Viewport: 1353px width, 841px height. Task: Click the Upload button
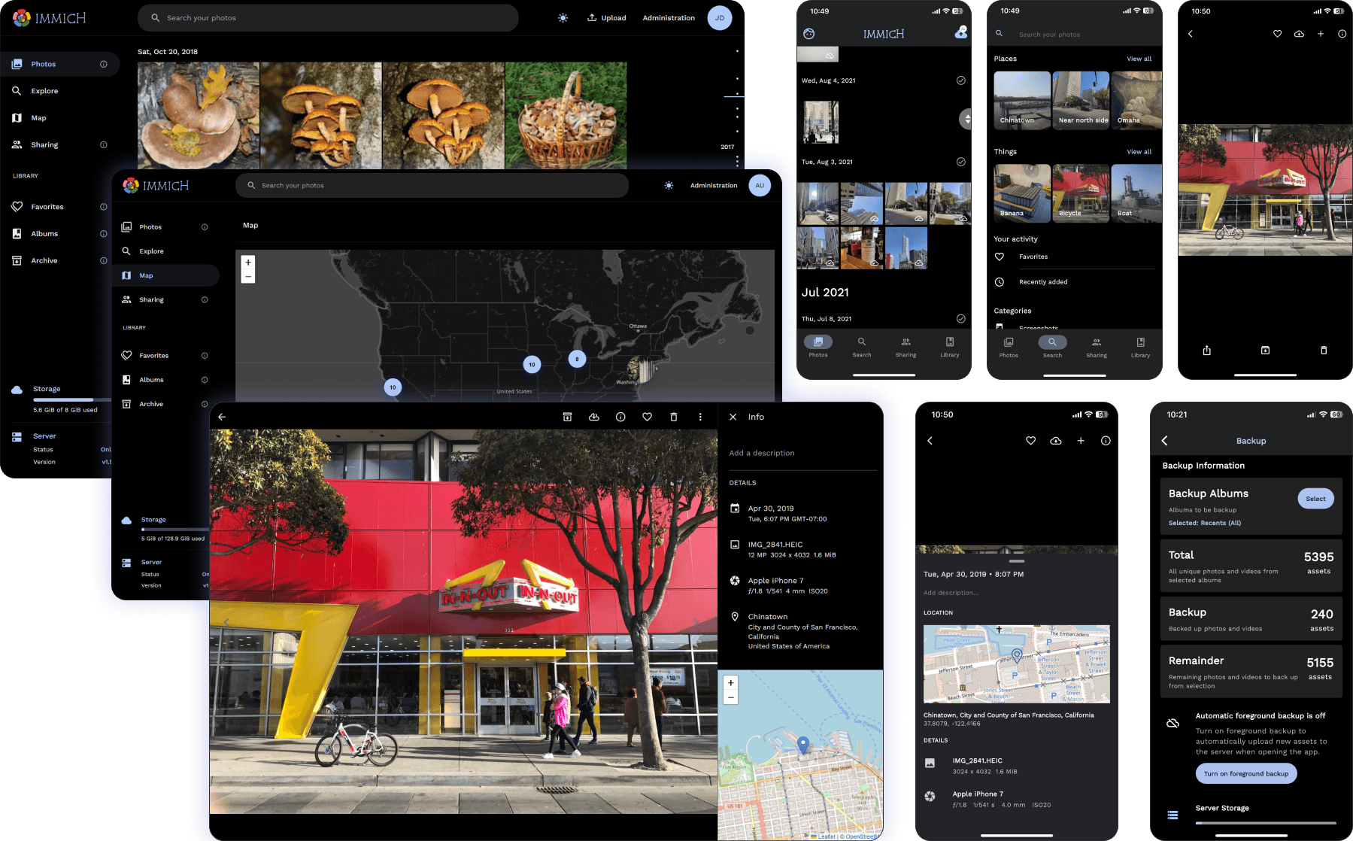[x=606, y=17]
